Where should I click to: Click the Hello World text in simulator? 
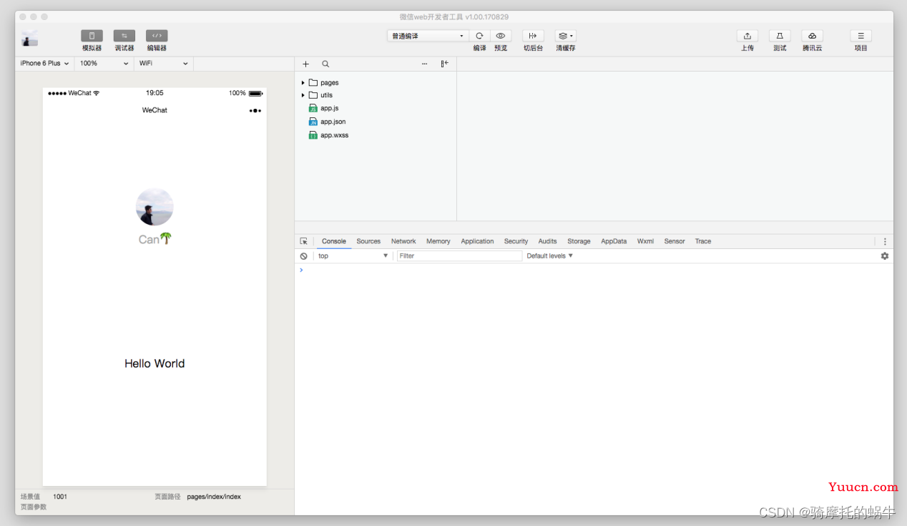click(x=155, y=364)
